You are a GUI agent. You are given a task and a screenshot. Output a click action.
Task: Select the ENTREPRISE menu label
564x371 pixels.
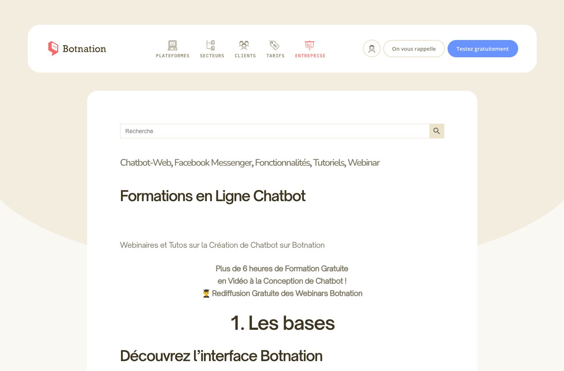310,56
